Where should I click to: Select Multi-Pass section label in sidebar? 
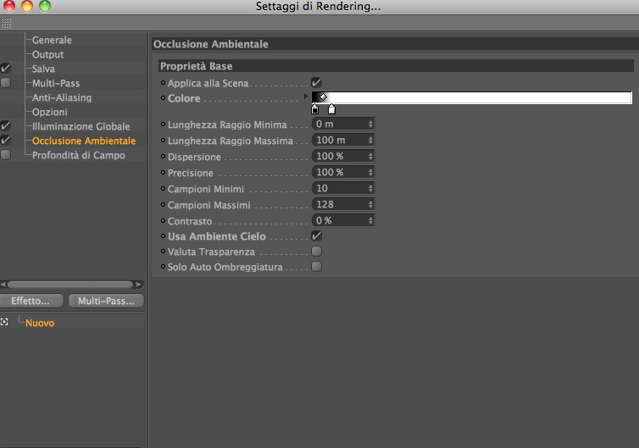click(56, 83)
